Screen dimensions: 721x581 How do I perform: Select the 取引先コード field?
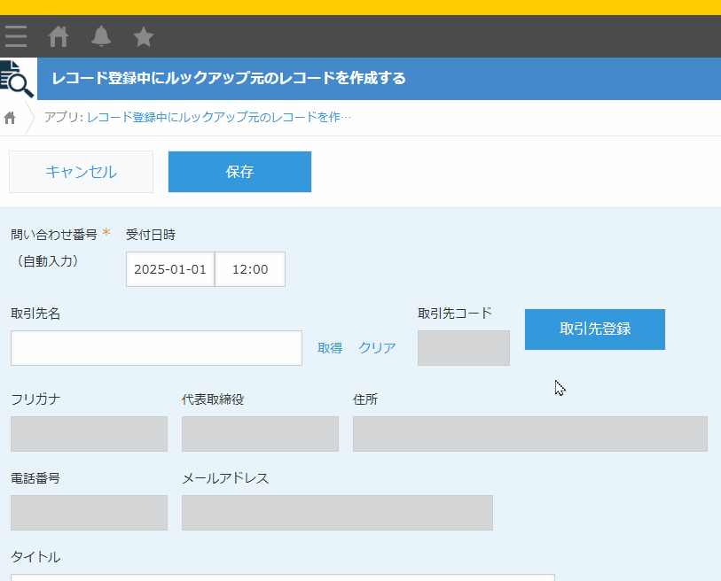pyautogui.click(x=463, y=348)
